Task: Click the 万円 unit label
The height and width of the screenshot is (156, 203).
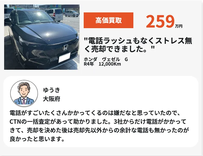Action: pyautogui.click(x=179, y=26)
